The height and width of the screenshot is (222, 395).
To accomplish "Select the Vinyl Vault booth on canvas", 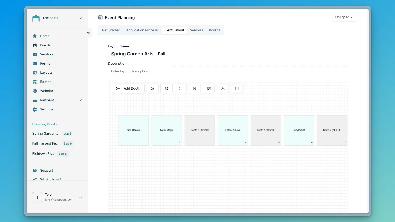I will click(299, 130).
